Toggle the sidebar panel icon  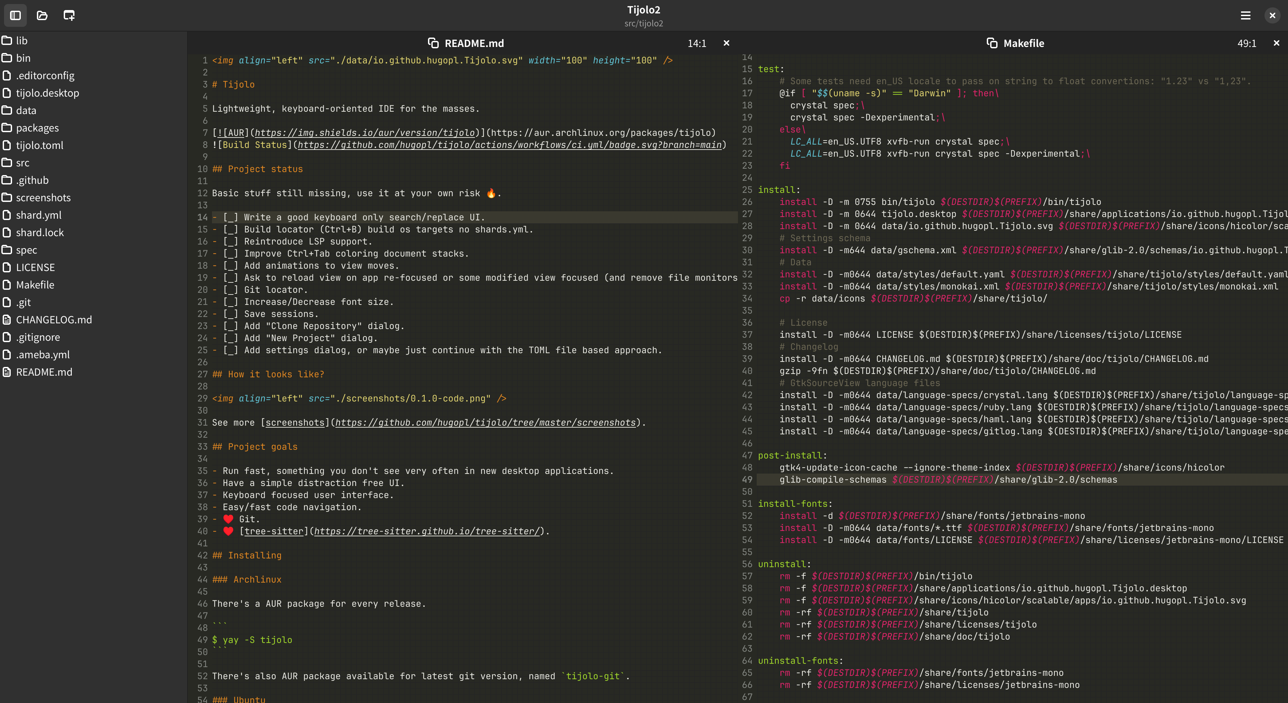15,15
